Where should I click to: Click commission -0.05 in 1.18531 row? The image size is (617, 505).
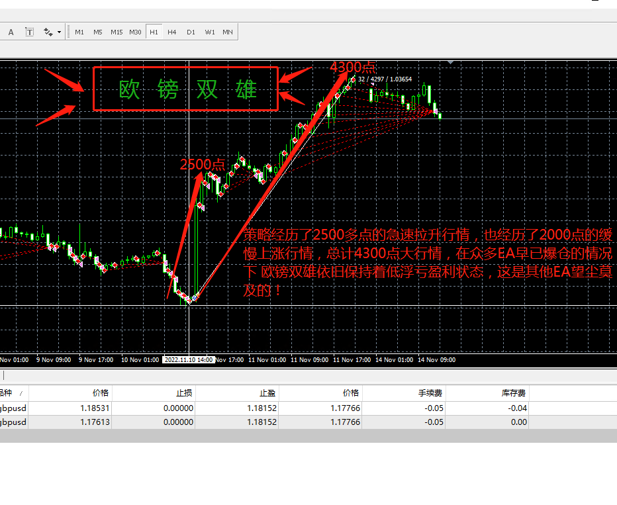coord(434,408)
